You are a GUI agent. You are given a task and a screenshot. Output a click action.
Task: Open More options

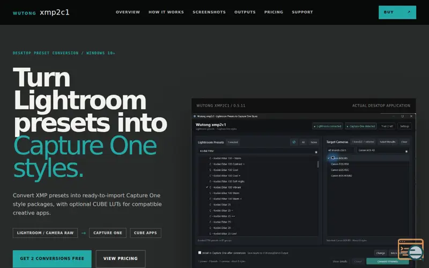pos(397,253)
